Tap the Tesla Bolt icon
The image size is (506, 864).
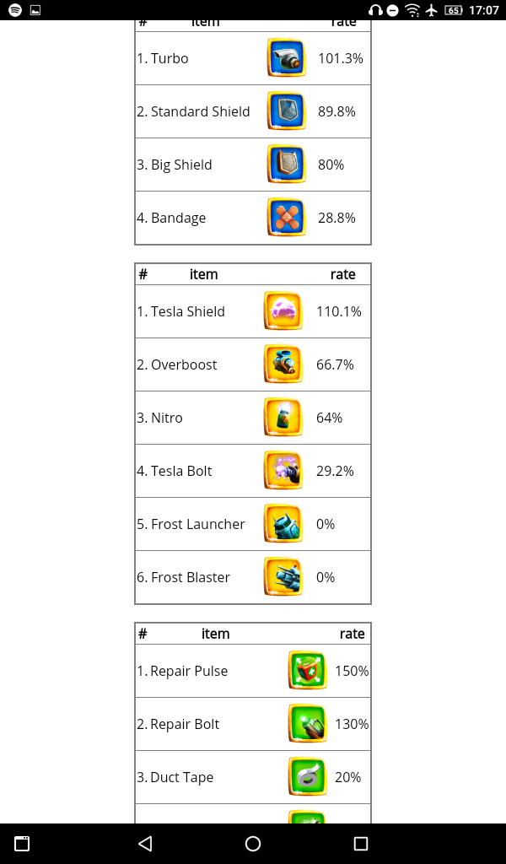[283, 471]
